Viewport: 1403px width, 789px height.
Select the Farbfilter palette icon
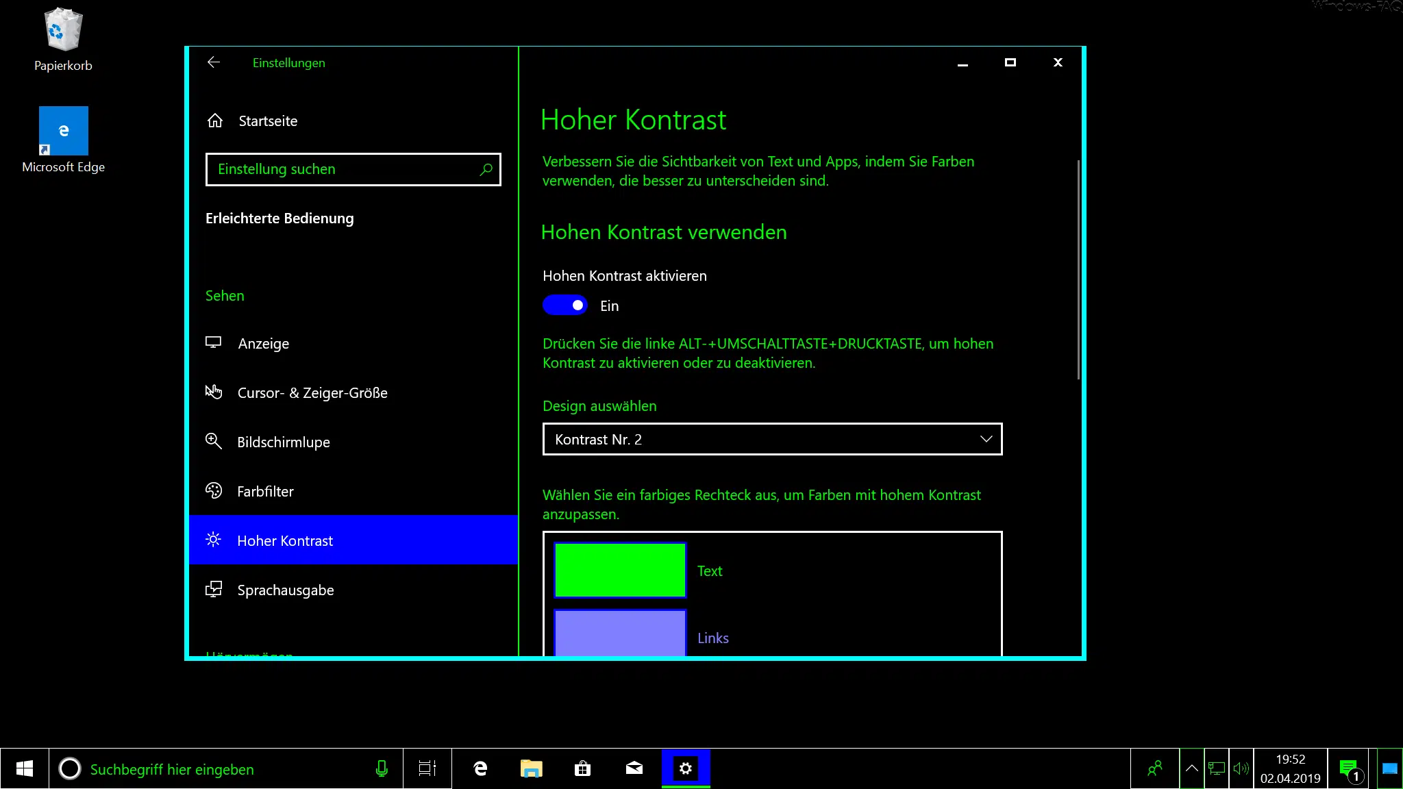point(214,490)
